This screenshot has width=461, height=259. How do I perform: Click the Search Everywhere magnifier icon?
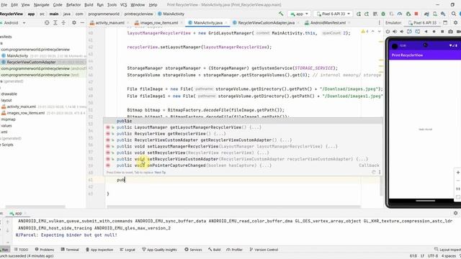454,14
